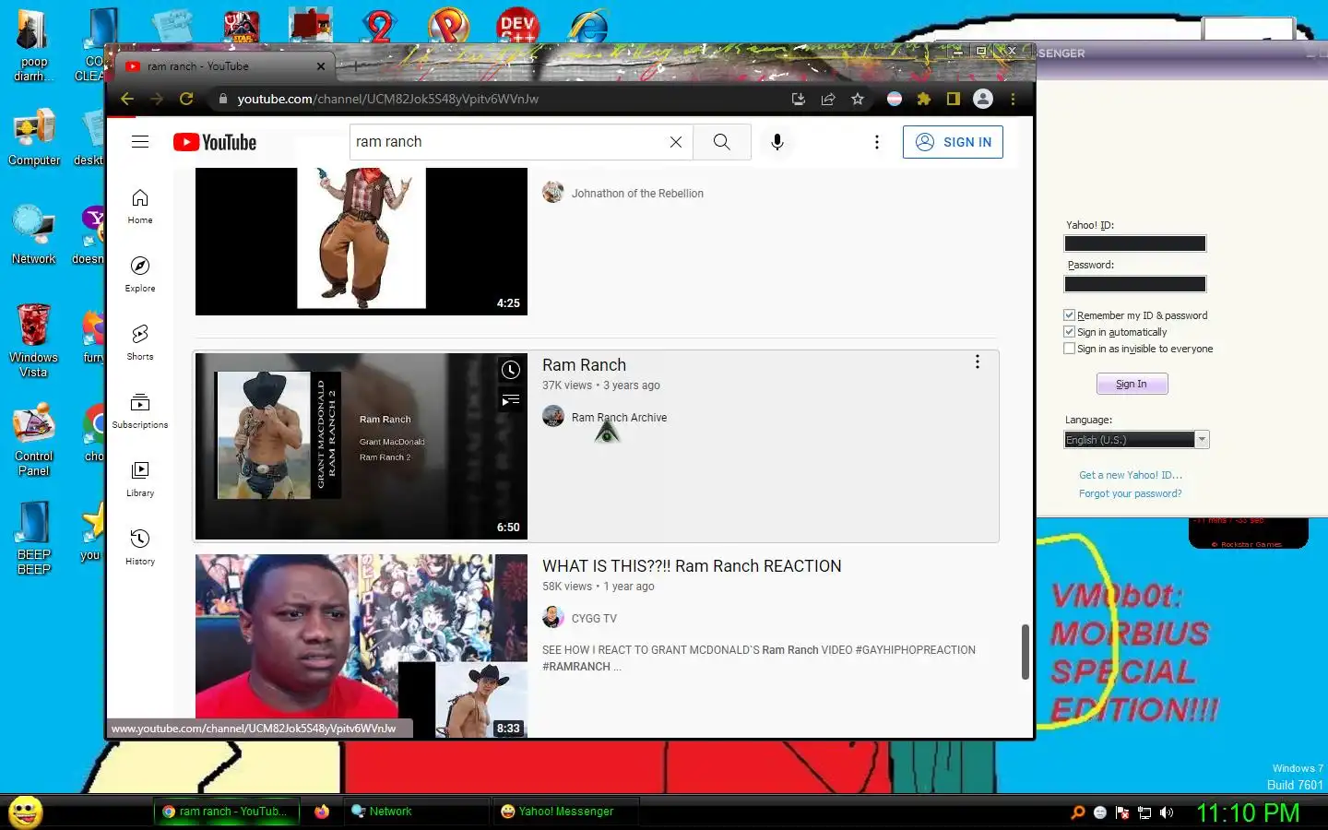Play the 4:25 cowboy video thumbnail
The image size is (1328, 830).
(362, 242)
